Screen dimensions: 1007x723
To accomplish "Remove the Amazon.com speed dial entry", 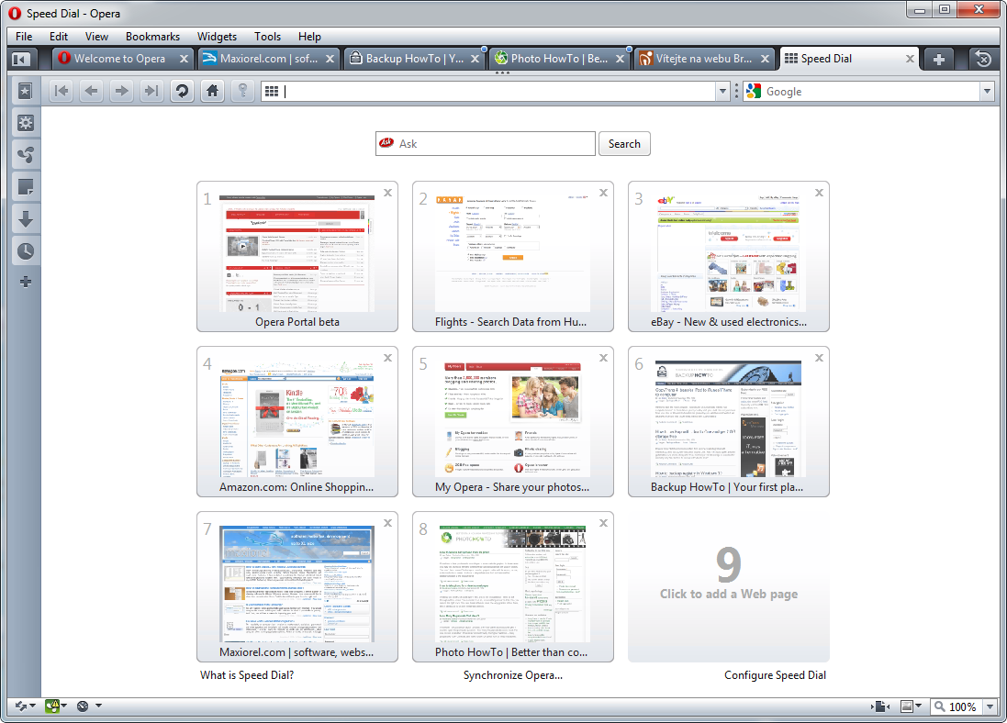I will [x=388, y=358].
